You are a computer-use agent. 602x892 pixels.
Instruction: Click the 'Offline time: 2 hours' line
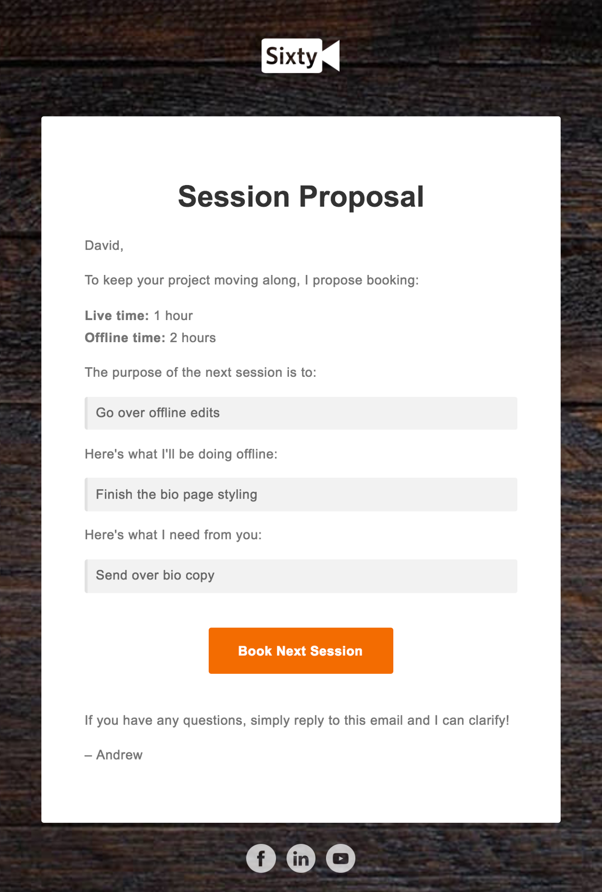click(150, 338)
